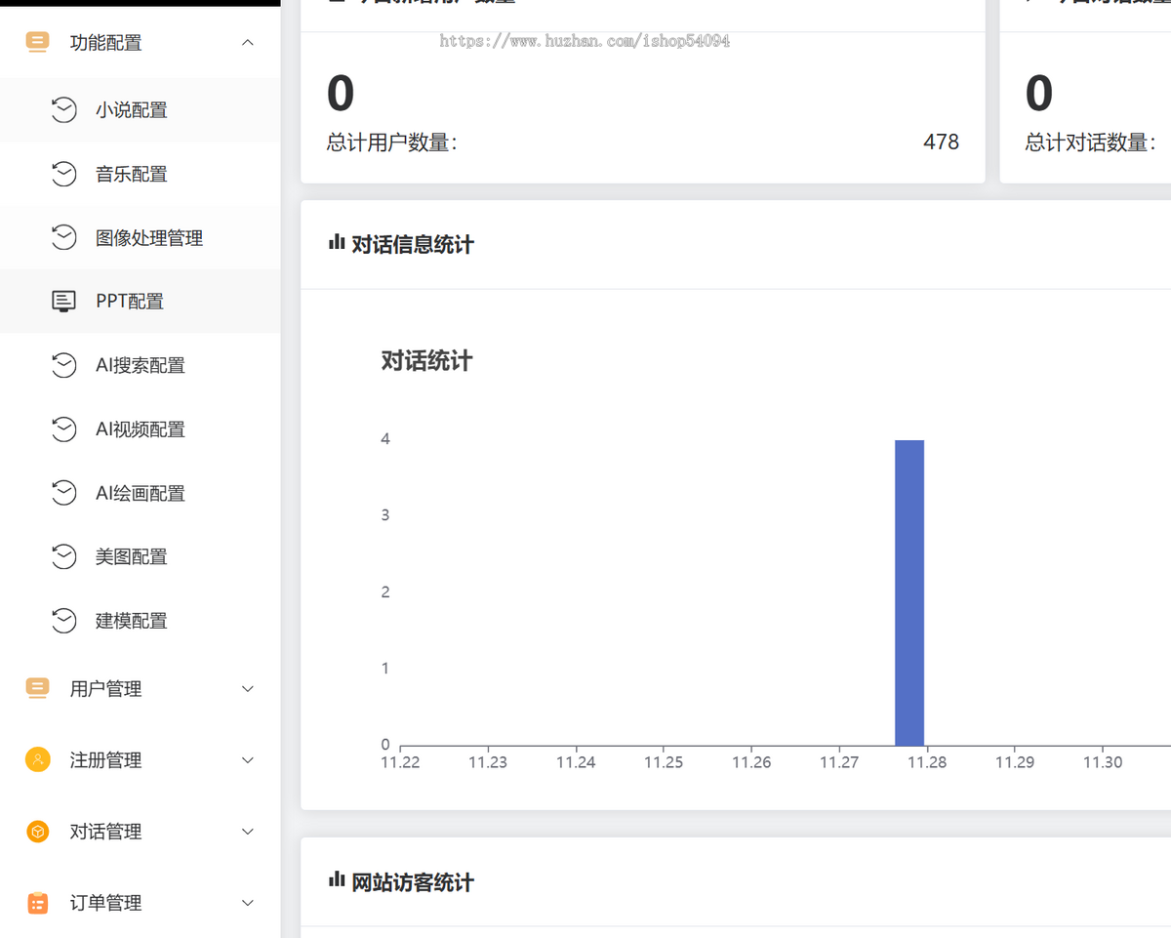The width and height of the screenshot is (1171, 938).
Task: Click the presentation icon beside PPT配置
Action: click(63, 302)
